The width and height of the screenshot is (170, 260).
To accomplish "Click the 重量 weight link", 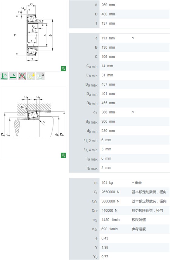I will [138, 183].
